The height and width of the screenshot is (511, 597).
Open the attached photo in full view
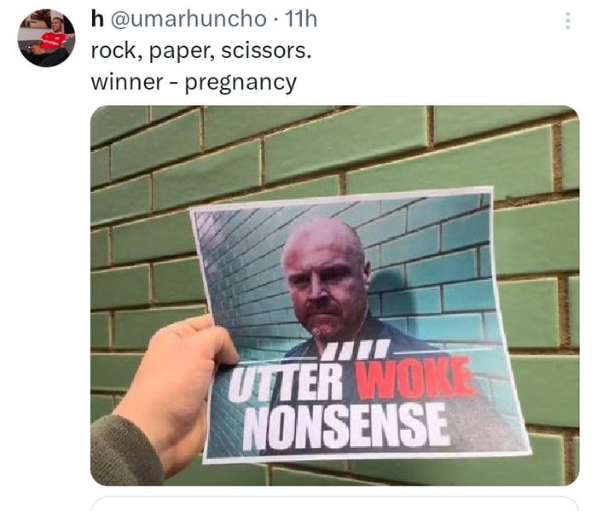coord(334,295)
